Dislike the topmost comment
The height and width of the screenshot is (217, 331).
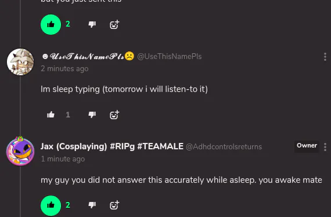click(x=92, y=25)
